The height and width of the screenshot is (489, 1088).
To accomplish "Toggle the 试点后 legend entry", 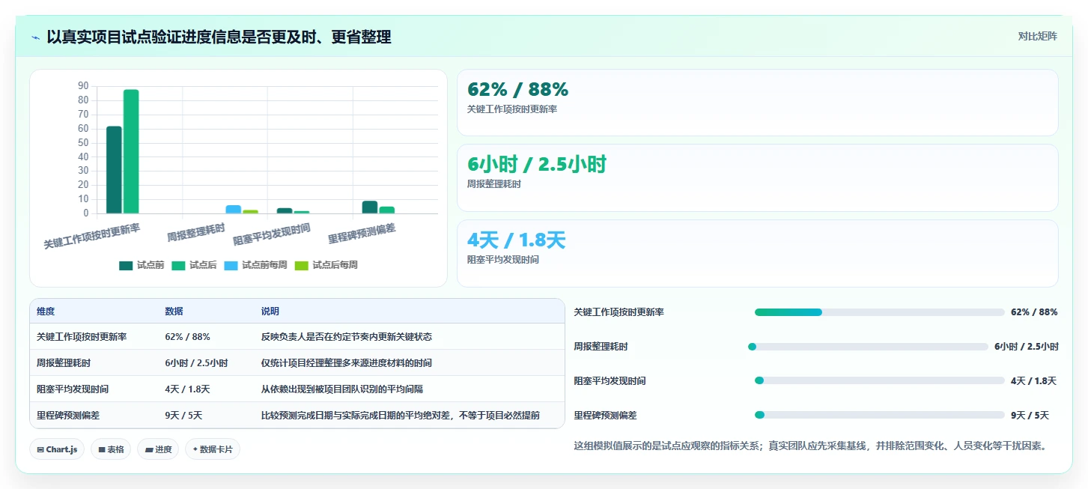I will tap(194, 265).
